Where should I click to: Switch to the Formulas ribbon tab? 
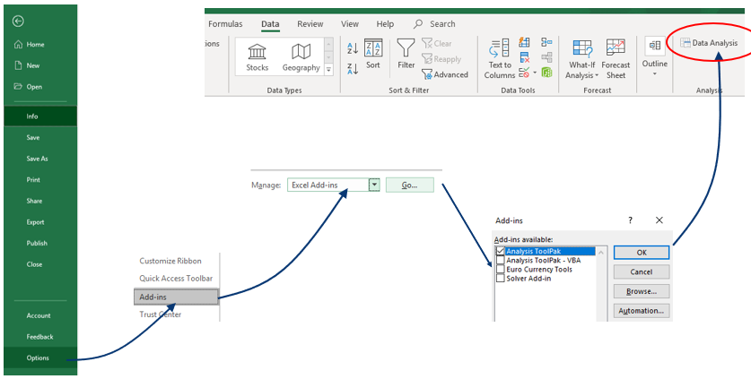pos(225,24)
